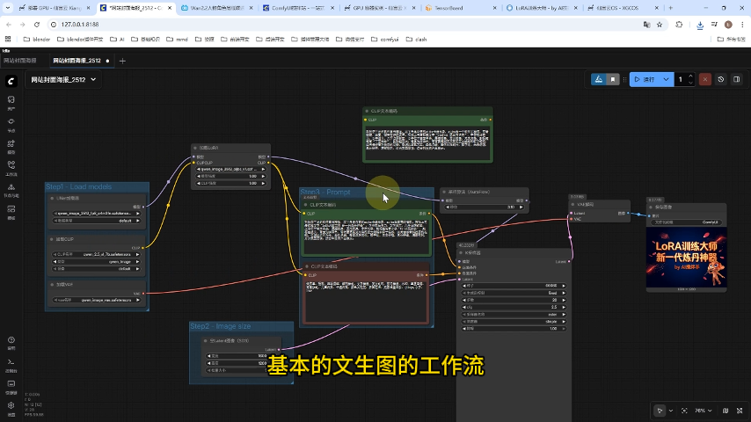Screen dimensions: 751x422
Task: Cancel the current run with red X
Action: pyautogui.click(x=705, y=79)
